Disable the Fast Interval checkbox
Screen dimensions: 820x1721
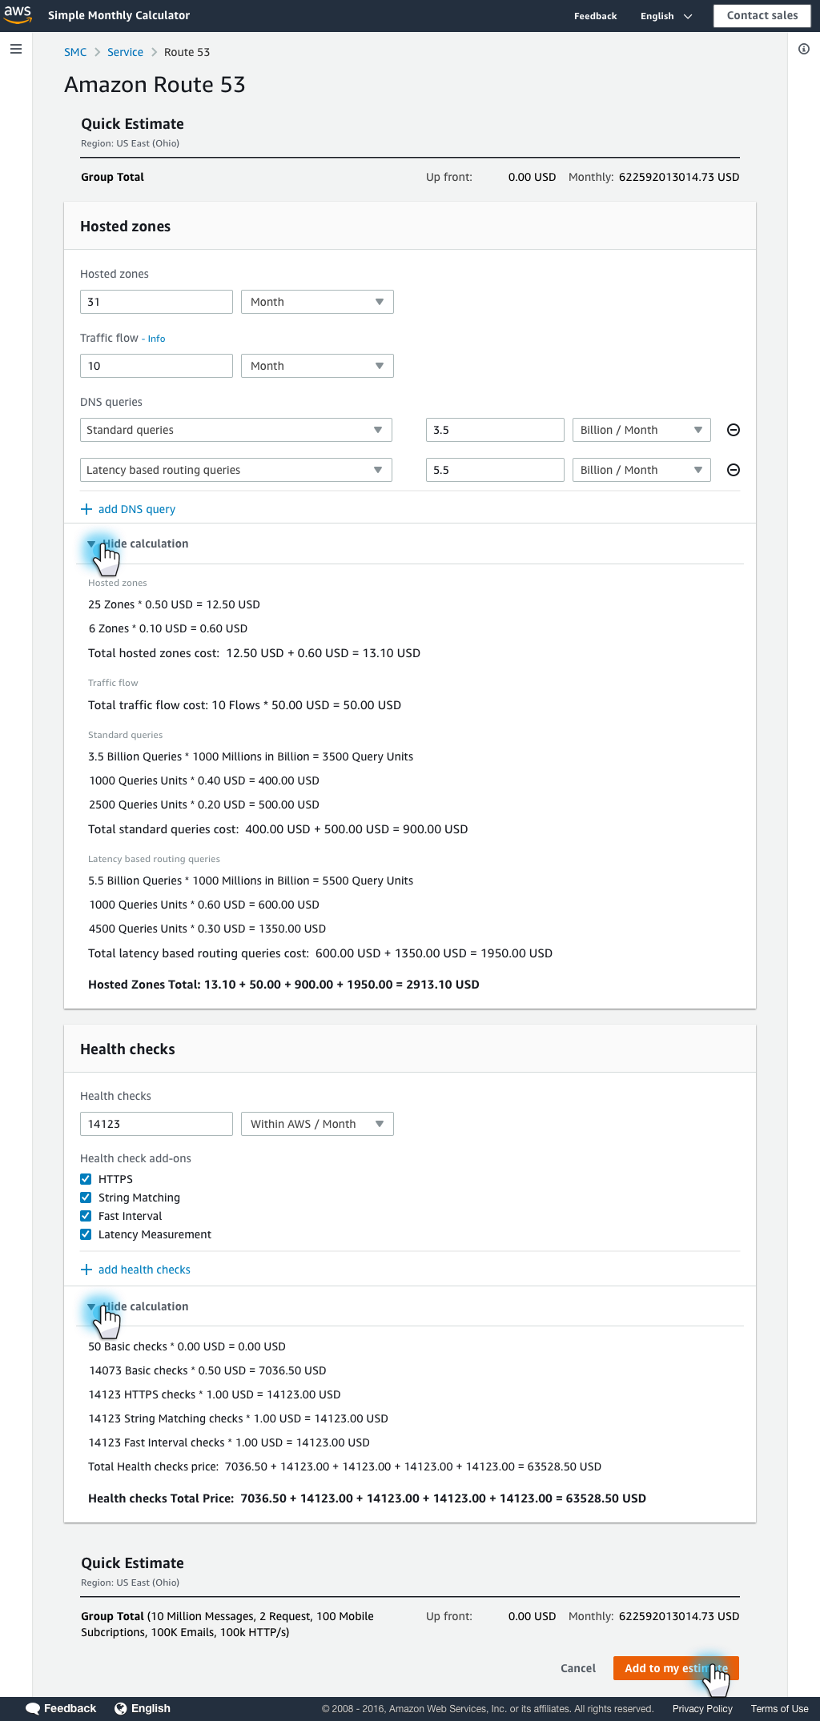[x=86, y=1216]
